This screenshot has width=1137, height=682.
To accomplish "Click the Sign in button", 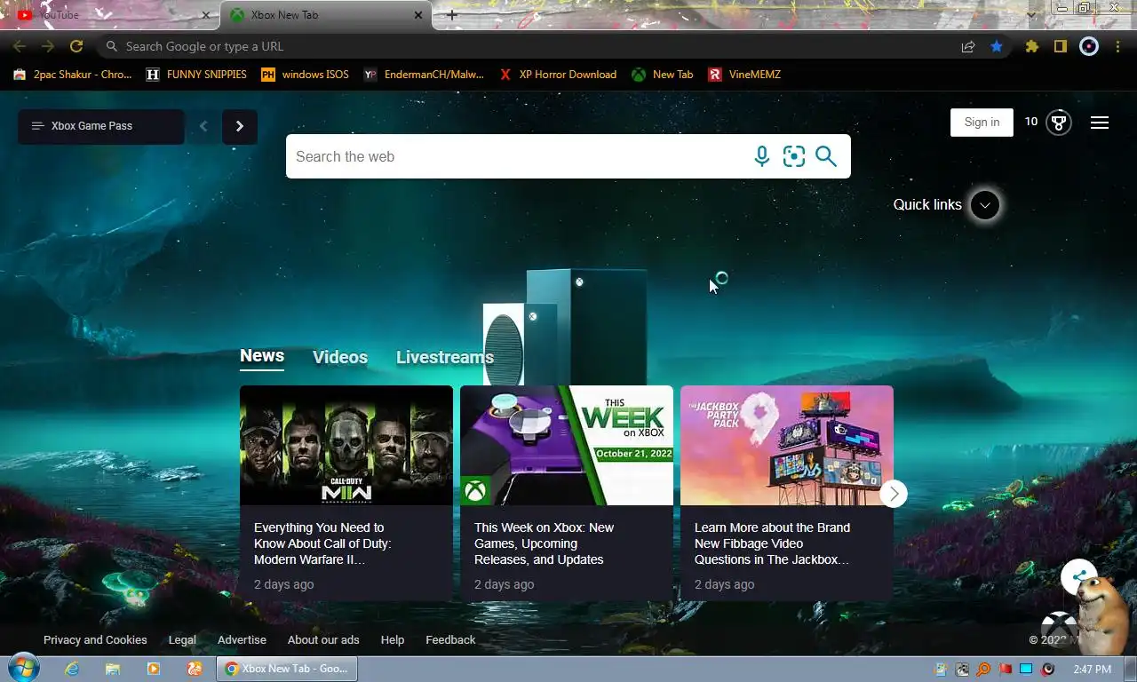I will click(982, 123).
